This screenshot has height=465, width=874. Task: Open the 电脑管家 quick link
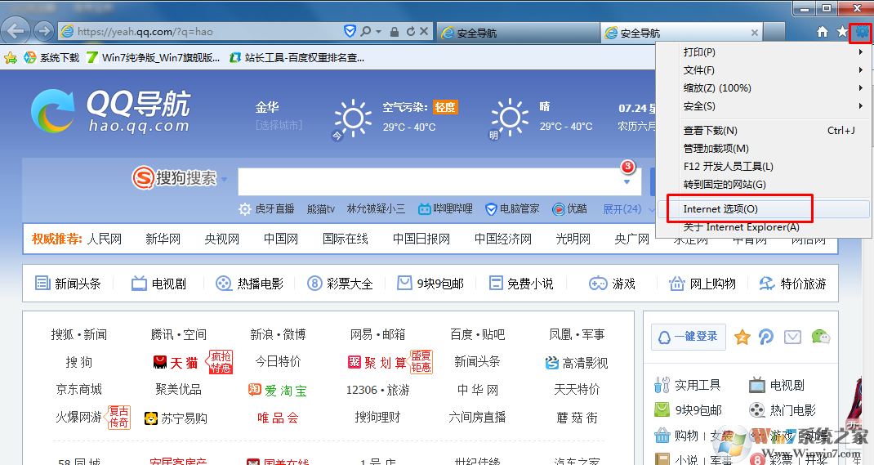point(512,208)
